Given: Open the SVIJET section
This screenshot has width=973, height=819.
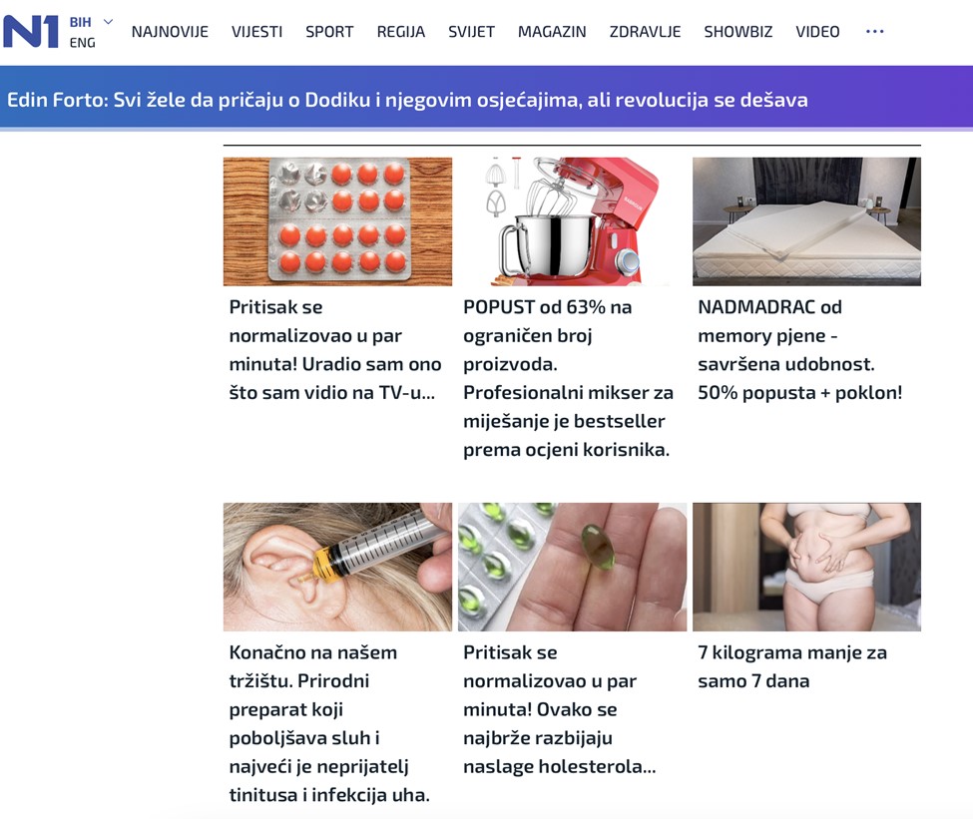Looking at the screenshot, I should pos(472,32).
